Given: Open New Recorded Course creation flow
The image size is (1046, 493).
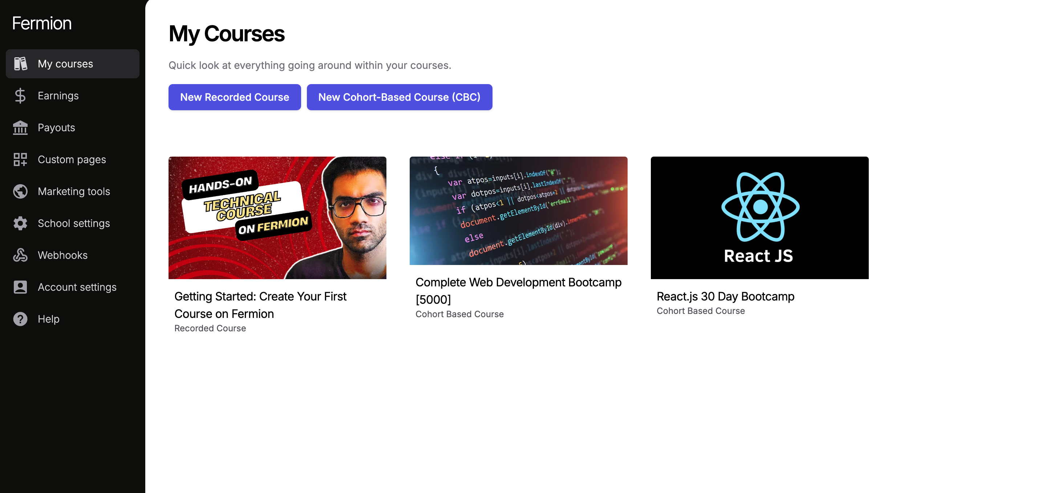Looking at the screenshot, I should pyautogui.click(x=235, y=96).
